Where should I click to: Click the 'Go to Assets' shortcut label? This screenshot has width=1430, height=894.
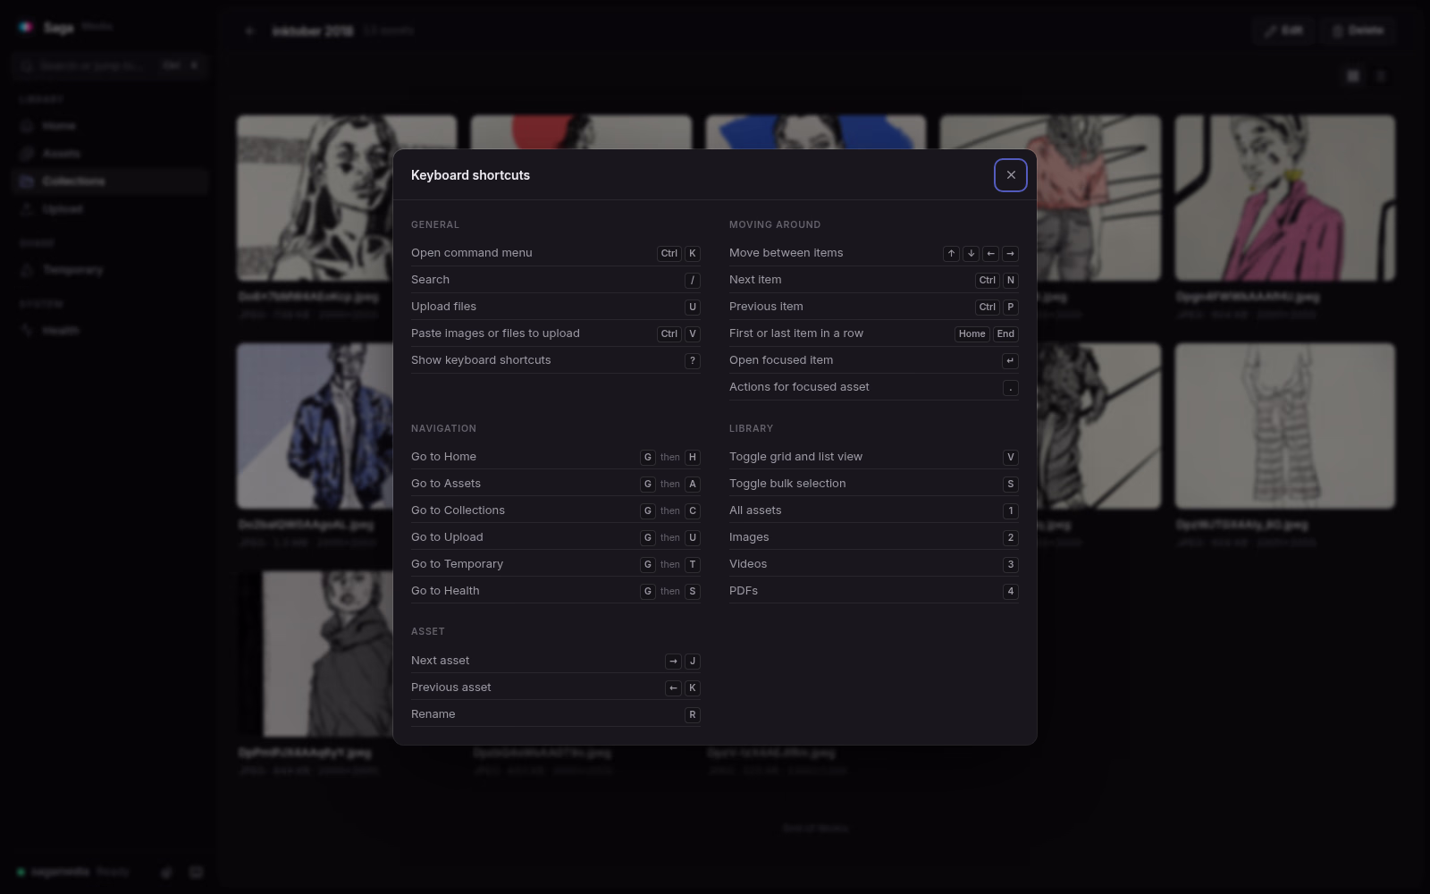coord(446,484)
